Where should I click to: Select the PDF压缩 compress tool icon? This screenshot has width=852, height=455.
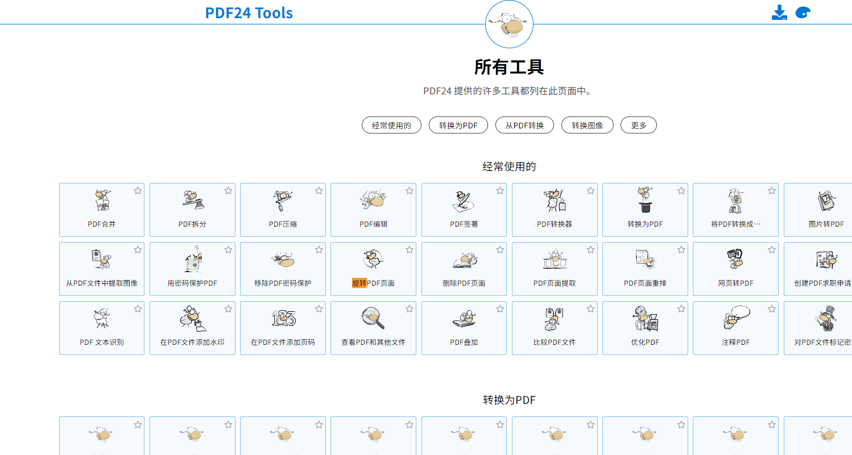283,201
